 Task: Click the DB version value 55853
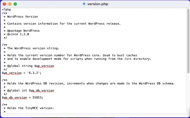pyautogui.click(x=37, y=97)
